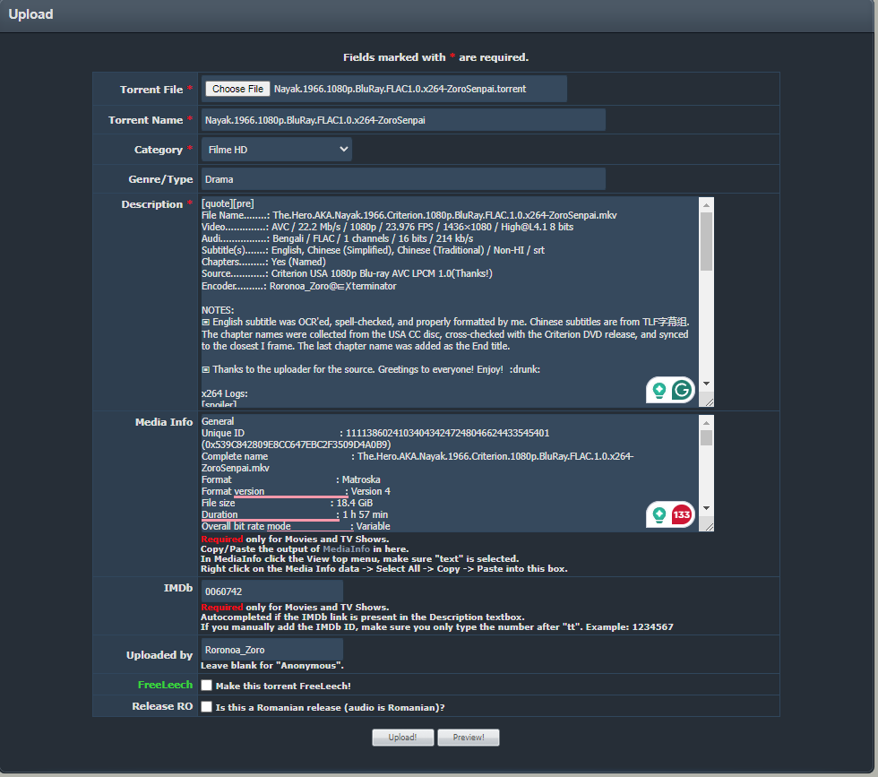The width and height of the screenshot is (878, 777).
Task: Click Media Info scrollbar down arrow
Action: (706, 508)
